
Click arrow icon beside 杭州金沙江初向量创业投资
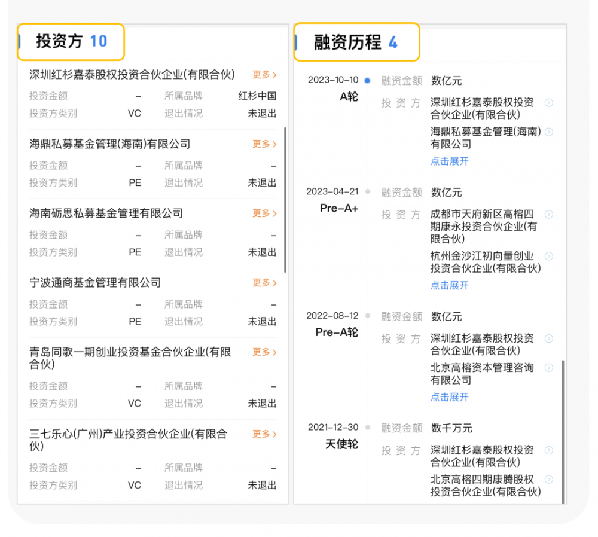pyautogui.click(x=548, y=256)
